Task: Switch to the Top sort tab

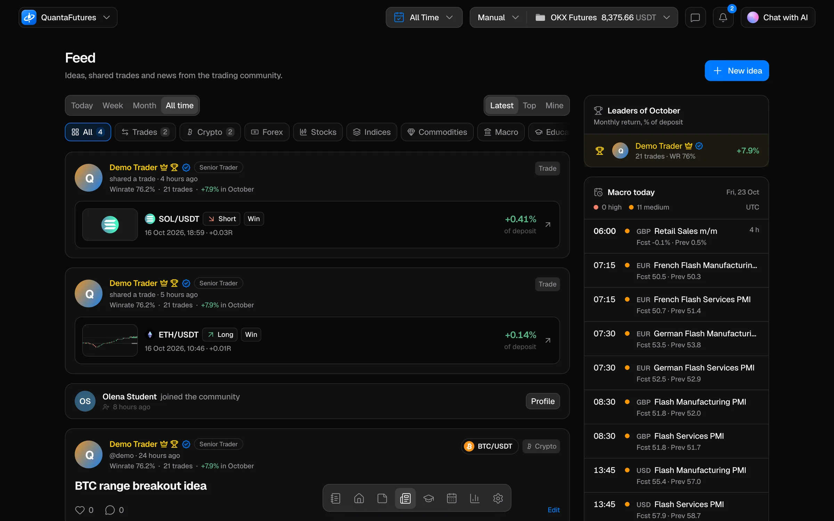Action: 529,105
